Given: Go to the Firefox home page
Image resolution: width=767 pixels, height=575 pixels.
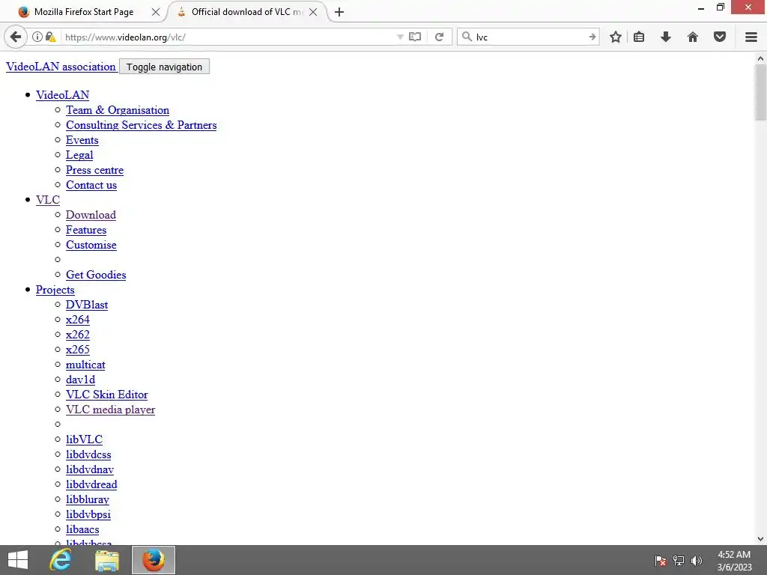Looking at the screenshot, I should point(693,37).
